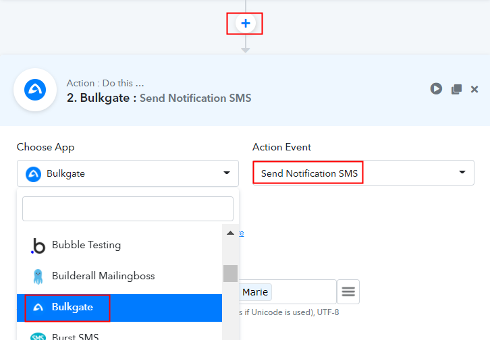This screenshot has width=490, height=340.
Task: Open the Action Event dropdown
Action: [x=363, y=173]
